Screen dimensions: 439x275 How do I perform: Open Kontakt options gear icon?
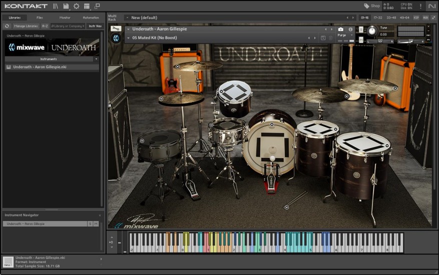pos(77,6)
